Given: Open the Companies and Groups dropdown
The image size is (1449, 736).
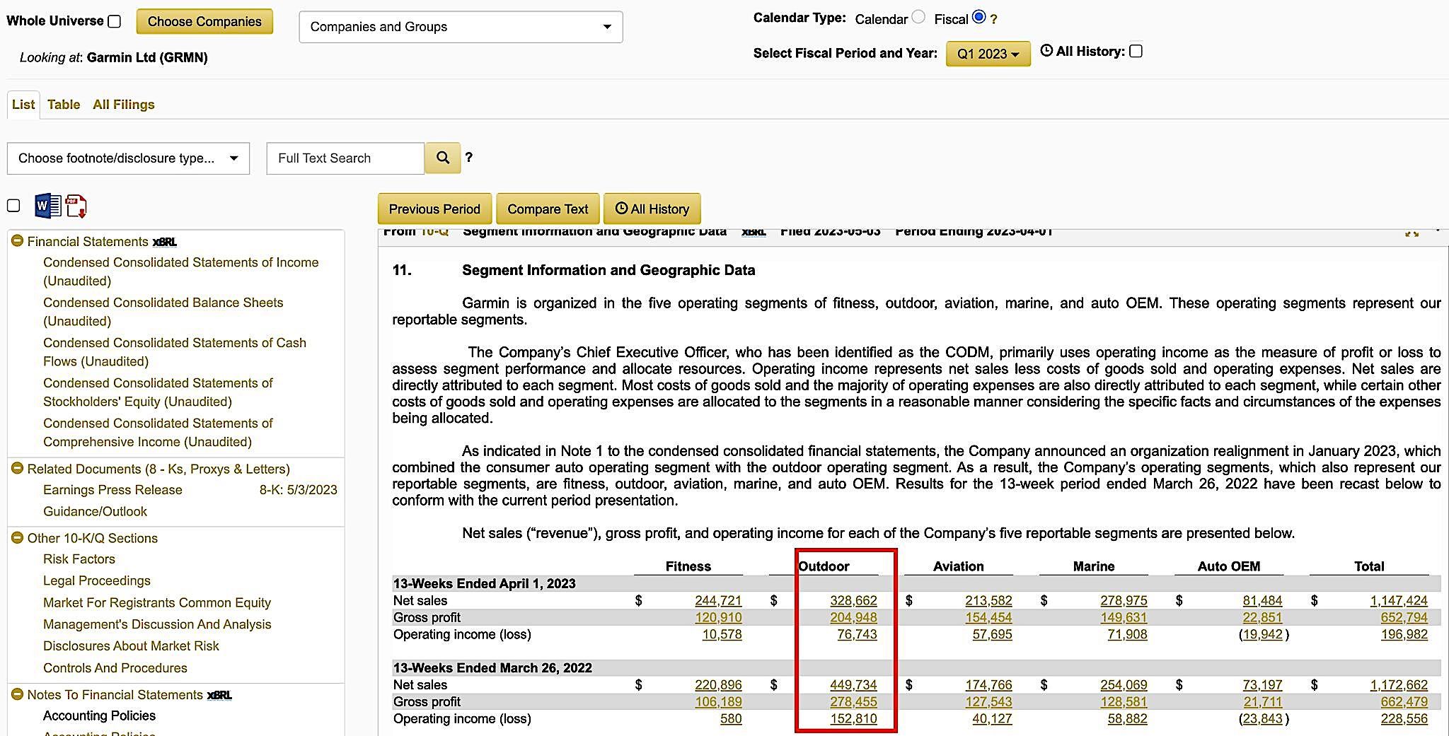Looking at the screenshot, I should click(461, 27).
